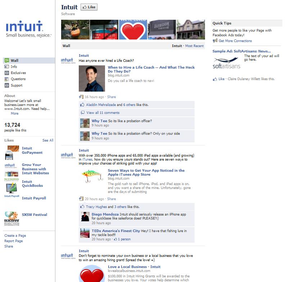This screenshot has width=287, height=282.
Task: Open Sample Ad: SoftArtisans: News link
Action: click(242, 51)
